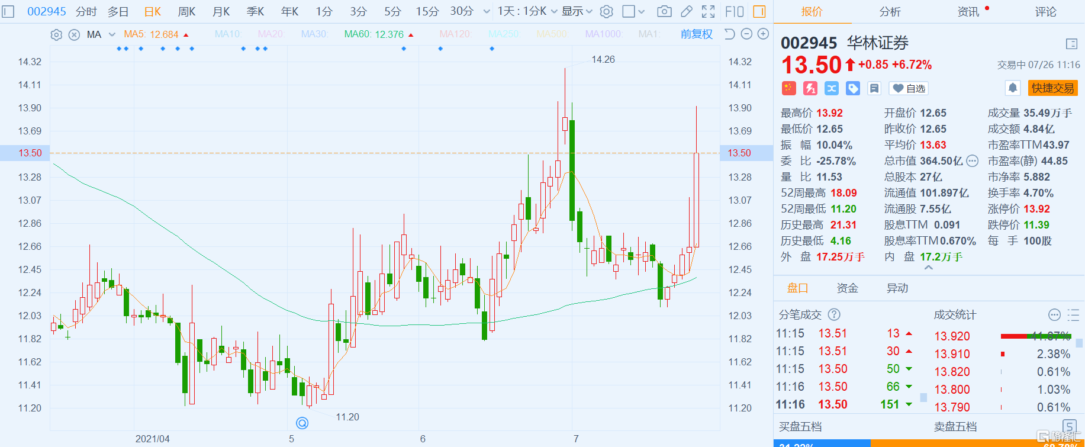
Task: Reset chart view with undo arrow
Action: tap(730, 34)
